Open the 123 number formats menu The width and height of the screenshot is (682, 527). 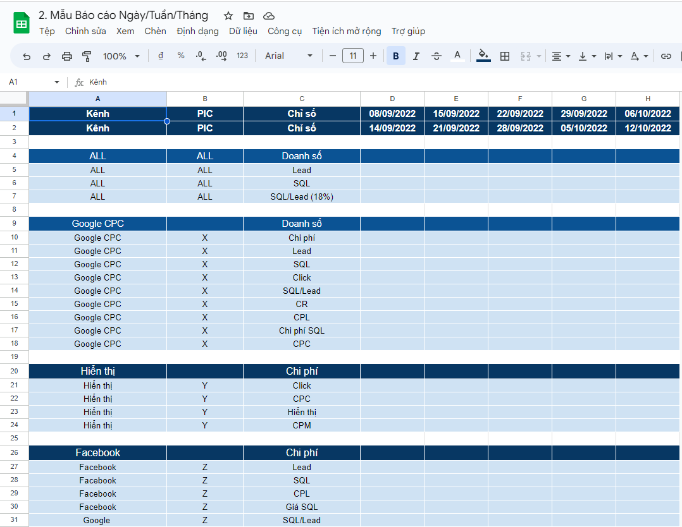(242, 56)
